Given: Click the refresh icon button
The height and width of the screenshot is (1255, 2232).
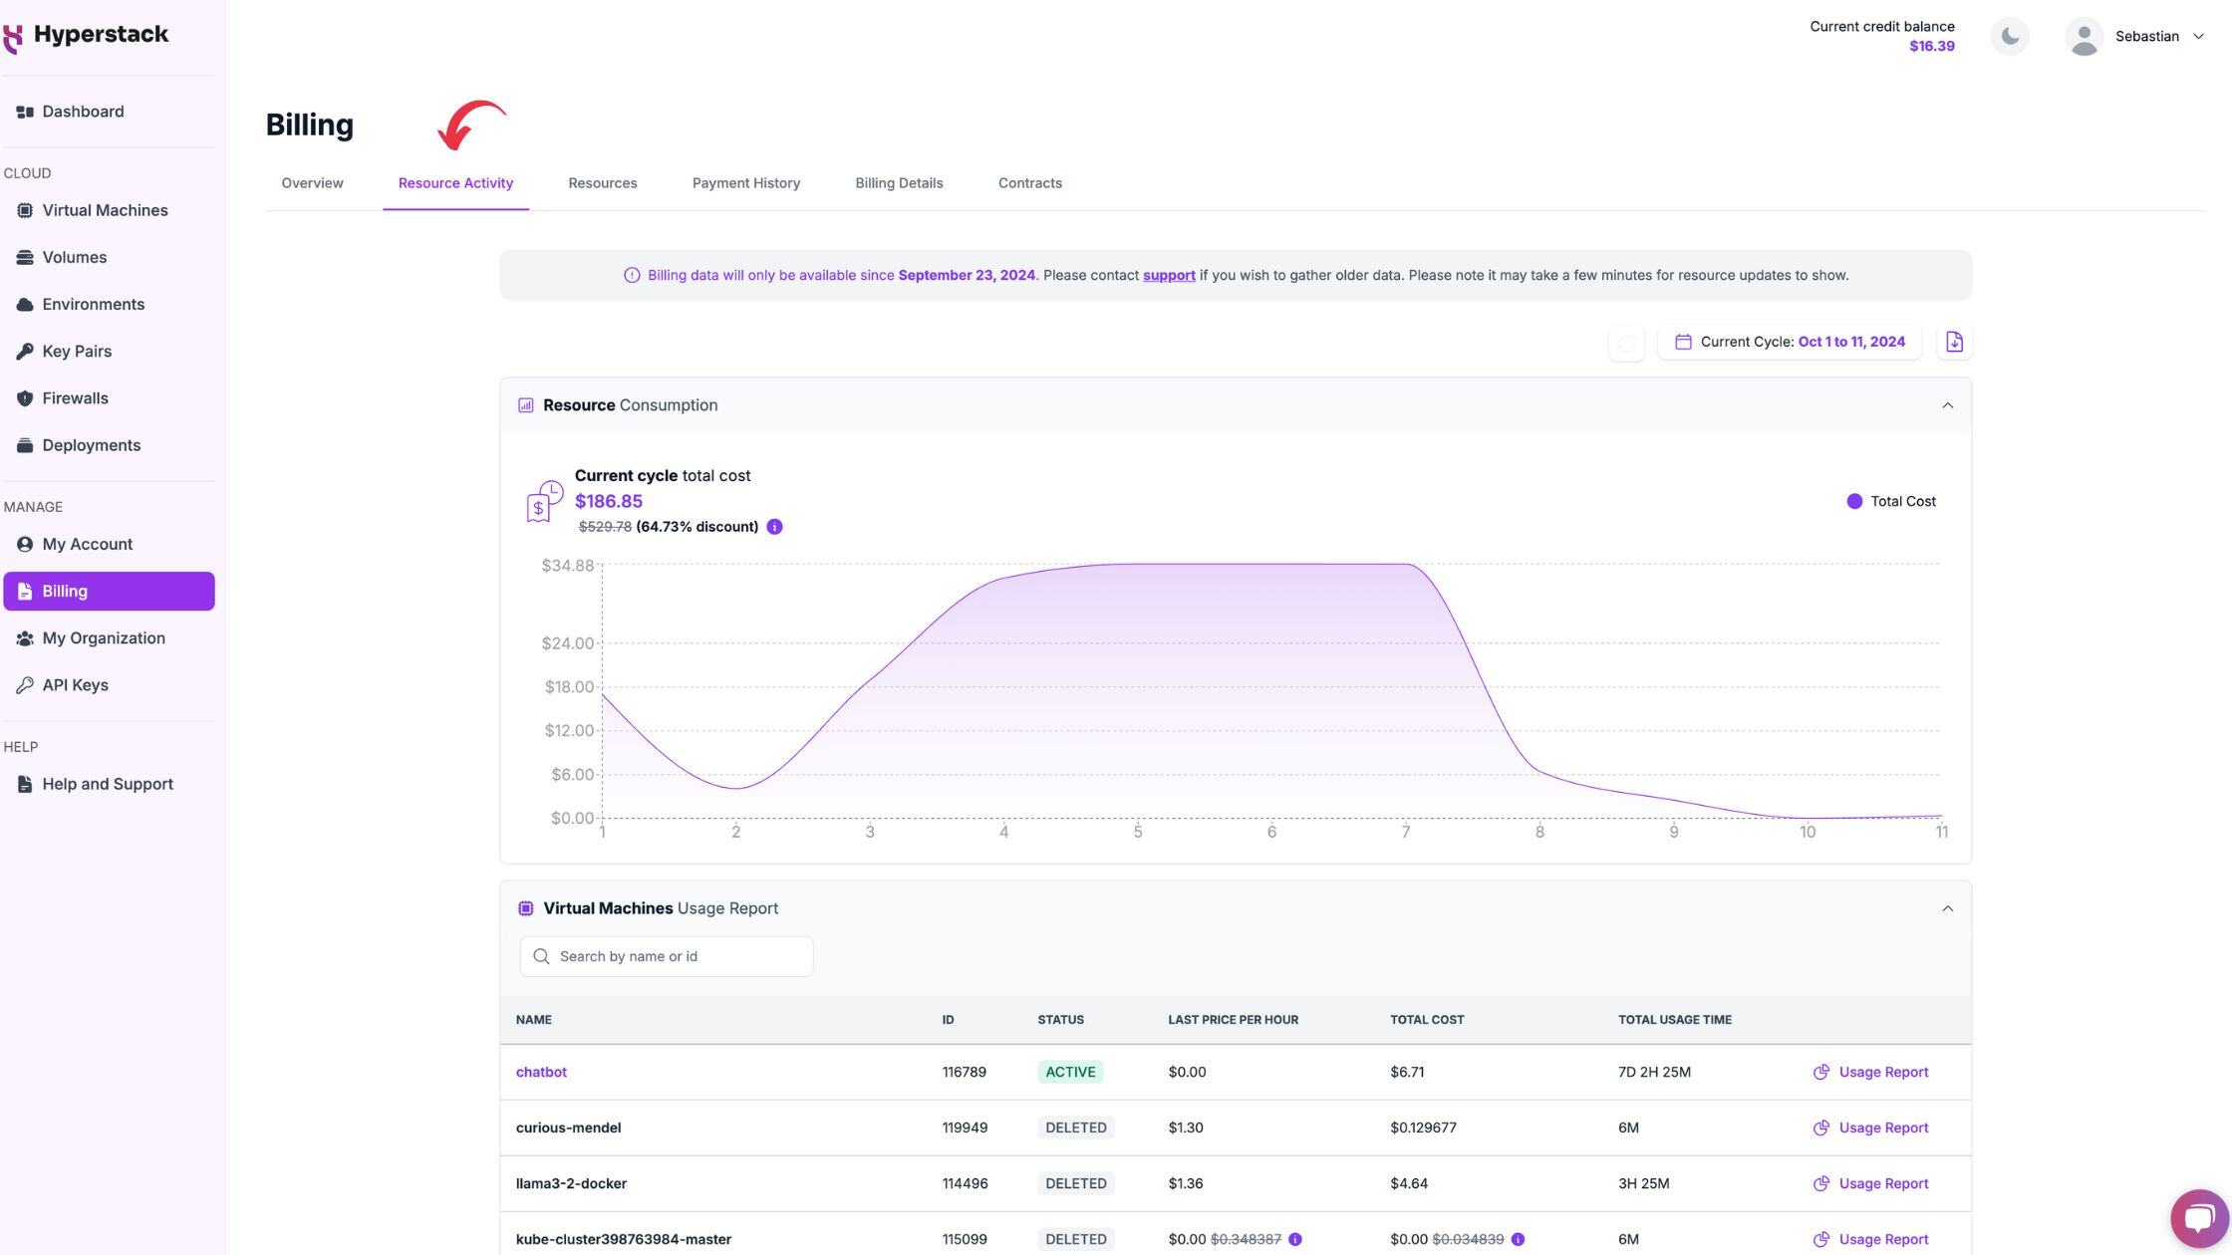Looking at the screenshot, I should 1626,343.
